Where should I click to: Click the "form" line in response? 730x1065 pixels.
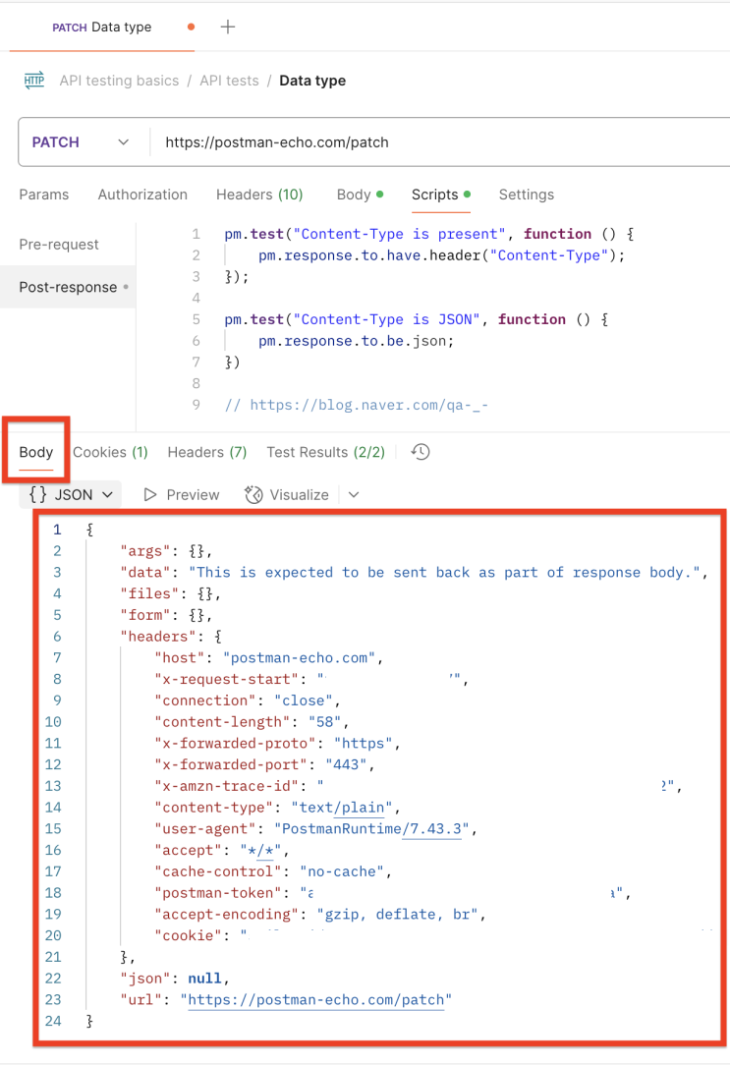(x=166, y=615)
